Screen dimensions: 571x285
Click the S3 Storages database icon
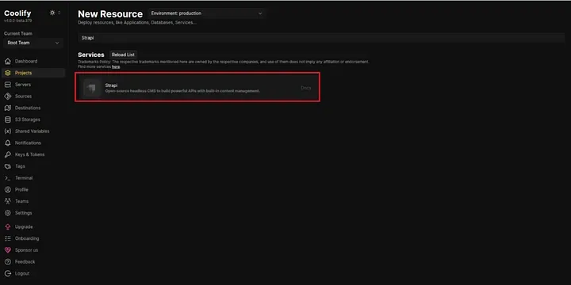(x=8, y=120)
